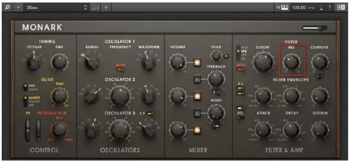Toggle the filter MOD switch
349x161 pixels.
241,70
